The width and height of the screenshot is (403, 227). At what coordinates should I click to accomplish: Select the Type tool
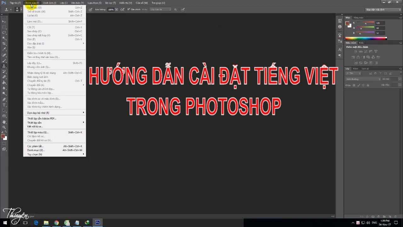point(4,105)
